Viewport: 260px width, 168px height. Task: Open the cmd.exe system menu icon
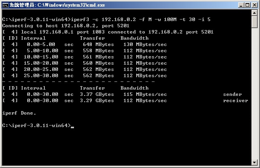5,5
